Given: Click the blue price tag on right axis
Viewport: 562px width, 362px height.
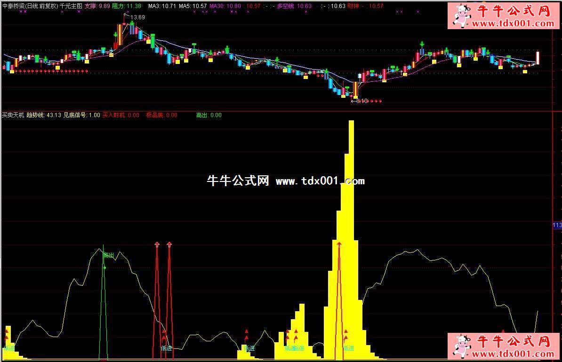Looking at the screenshot, I should (557, 225).
